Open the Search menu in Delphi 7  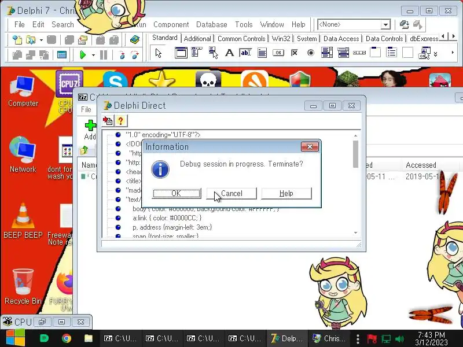click(x=63, y=24)
